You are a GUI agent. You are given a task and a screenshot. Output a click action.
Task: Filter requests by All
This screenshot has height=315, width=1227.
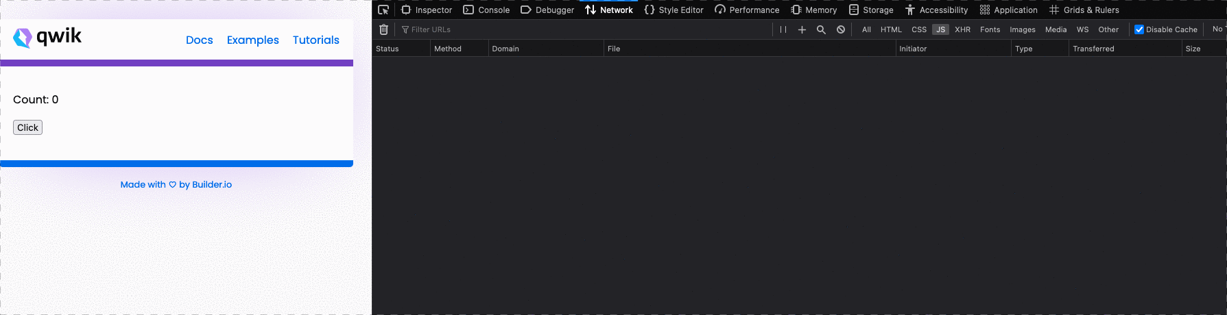866,29
